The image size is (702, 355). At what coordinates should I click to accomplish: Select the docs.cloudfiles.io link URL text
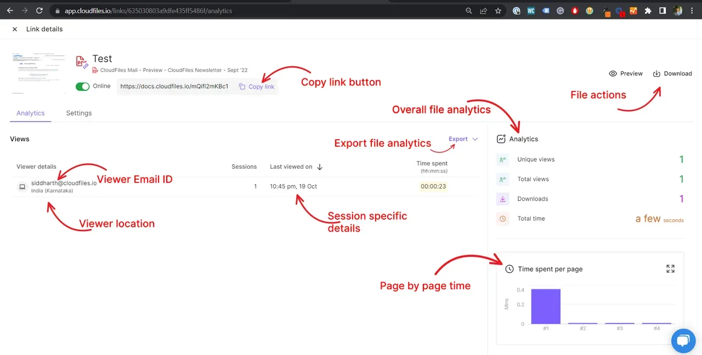pyautogui.click(x=174, y=87)
